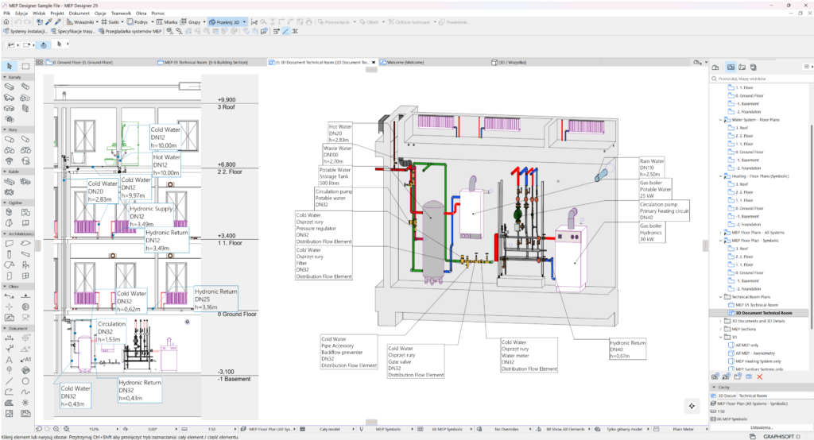Open the Dokument menu
This screenshot has height=440, width=814.
tap(79, 14)
